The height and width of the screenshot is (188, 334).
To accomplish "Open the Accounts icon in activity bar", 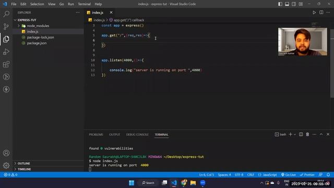I will 6,153.
